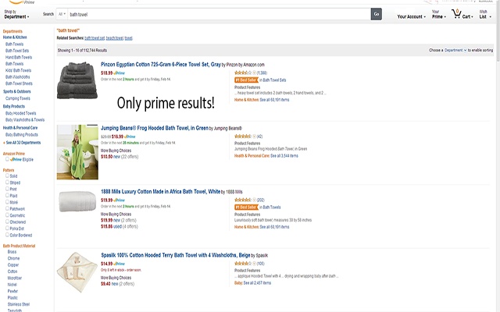Click the search box containing 'bath towel'
The image size is (500, 312).
tap(219, 14)
